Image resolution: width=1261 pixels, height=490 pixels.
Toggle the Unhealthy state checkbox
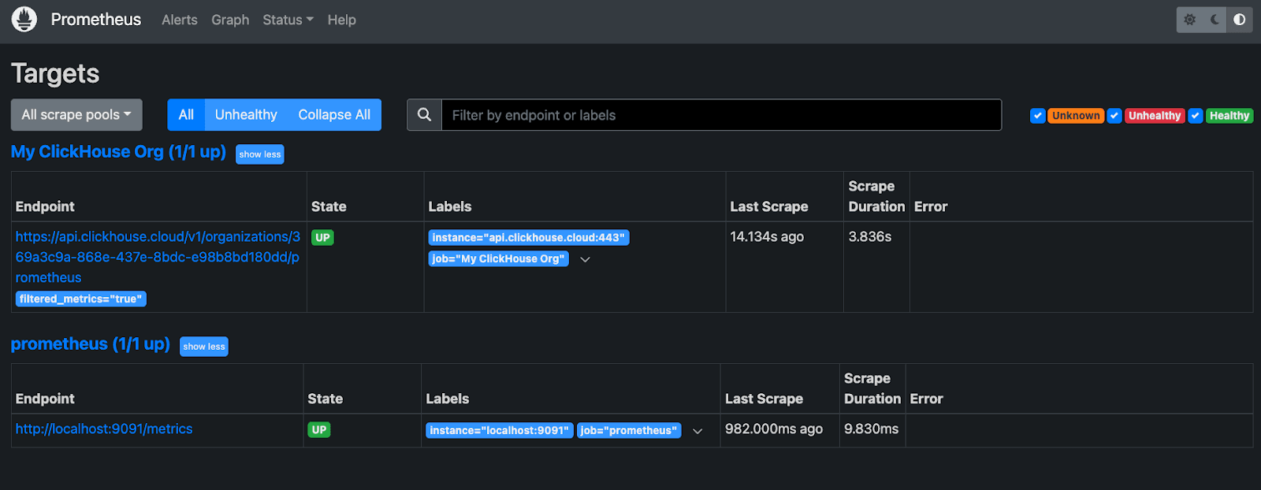click(1114, 116)
